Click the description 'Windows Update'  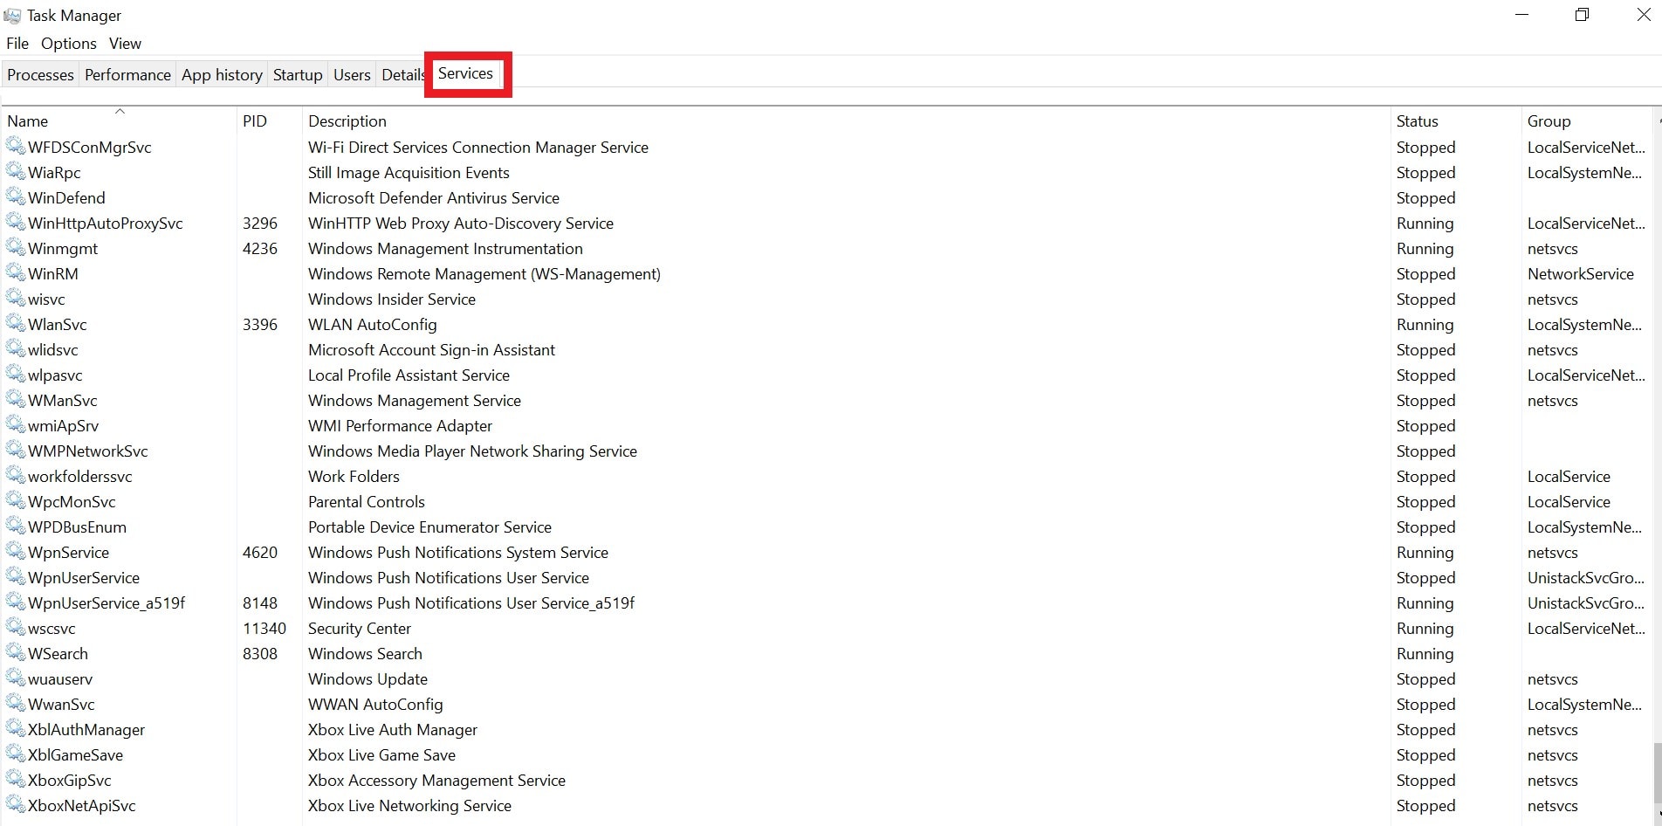[367, 679]
